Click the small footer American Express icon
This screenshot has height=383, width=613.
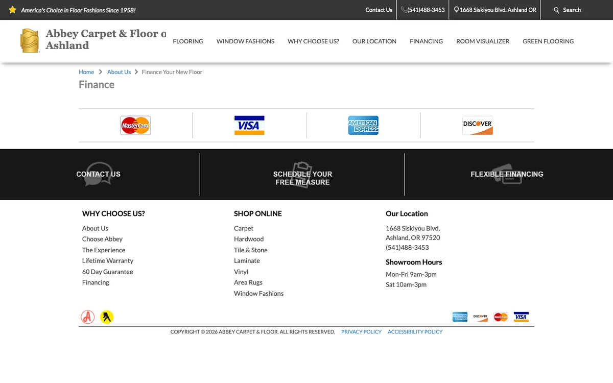460,317
